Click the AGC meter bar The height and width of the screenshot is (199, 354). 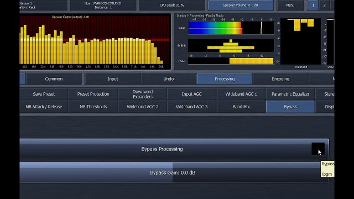(231, 61)
